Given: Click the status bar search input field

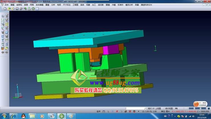Looking at the screenshot, I should (136, 108).
